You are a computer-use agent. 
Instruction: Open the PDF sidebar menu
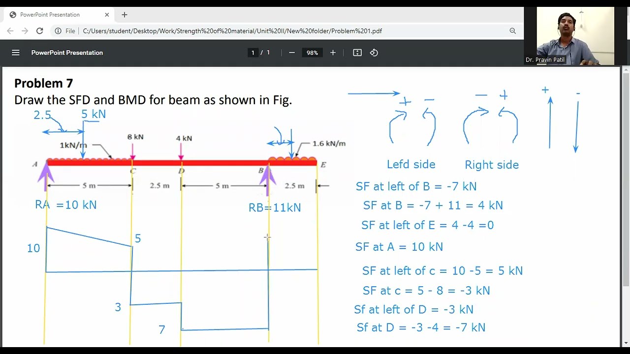tap(16, 53)
